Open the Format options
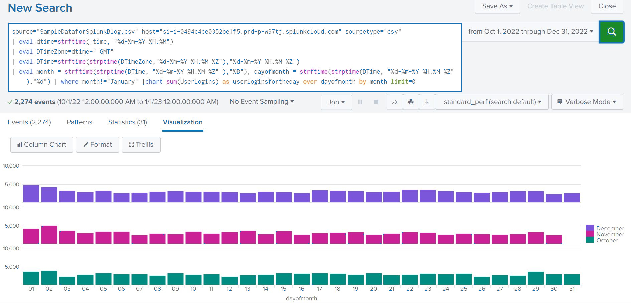Viewport: 631px width, 303px height. 98,145
